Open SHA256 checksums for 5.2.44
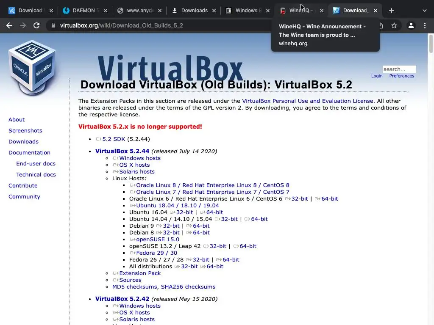The height and width of the screenshot is (325, 434). pos(188,286)
